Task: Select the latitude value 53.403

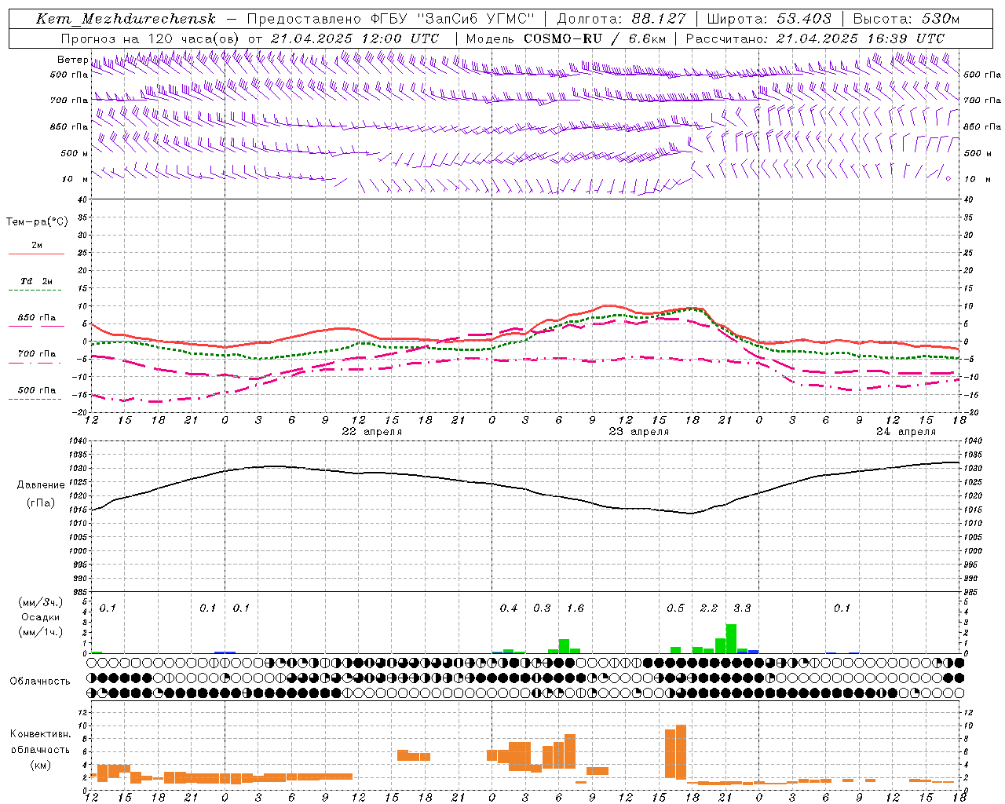Action: pyautogui.click(x=803, y=19)
